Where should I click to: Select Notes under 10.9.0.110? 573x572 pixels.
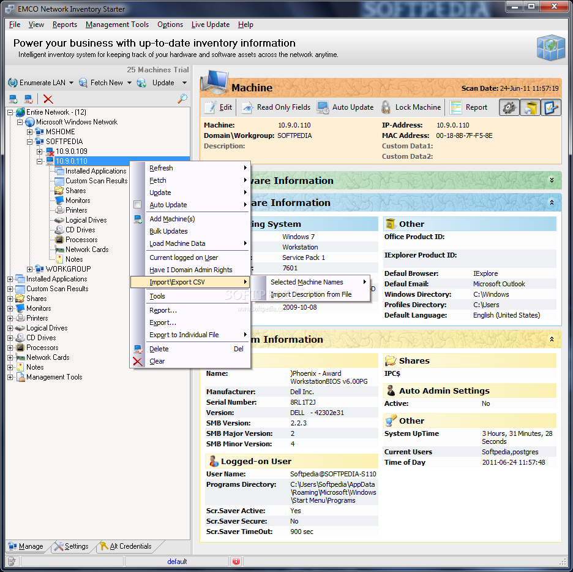tap(74, 259)
